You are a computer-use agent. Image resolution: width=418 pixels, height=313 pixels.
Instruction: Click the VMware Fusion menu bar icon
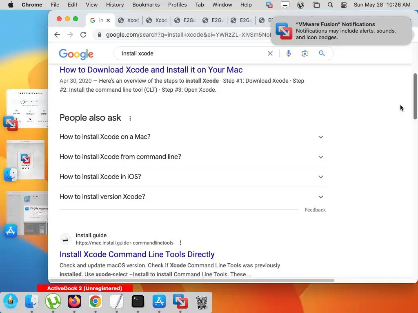[x=269, y=5]
